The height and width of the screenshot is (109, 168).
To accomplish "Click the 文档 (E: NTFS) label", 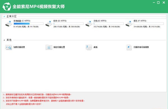I will click(100, 21).
